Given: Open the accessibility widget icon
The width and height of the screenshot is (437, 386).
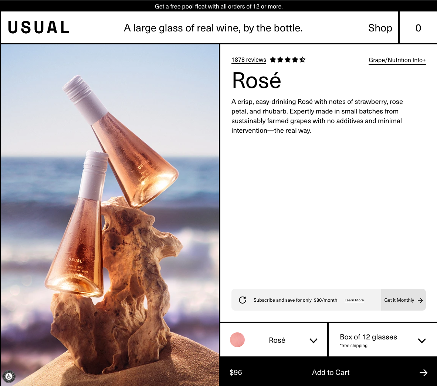Looking at the screenshot, I should [9, 377].
